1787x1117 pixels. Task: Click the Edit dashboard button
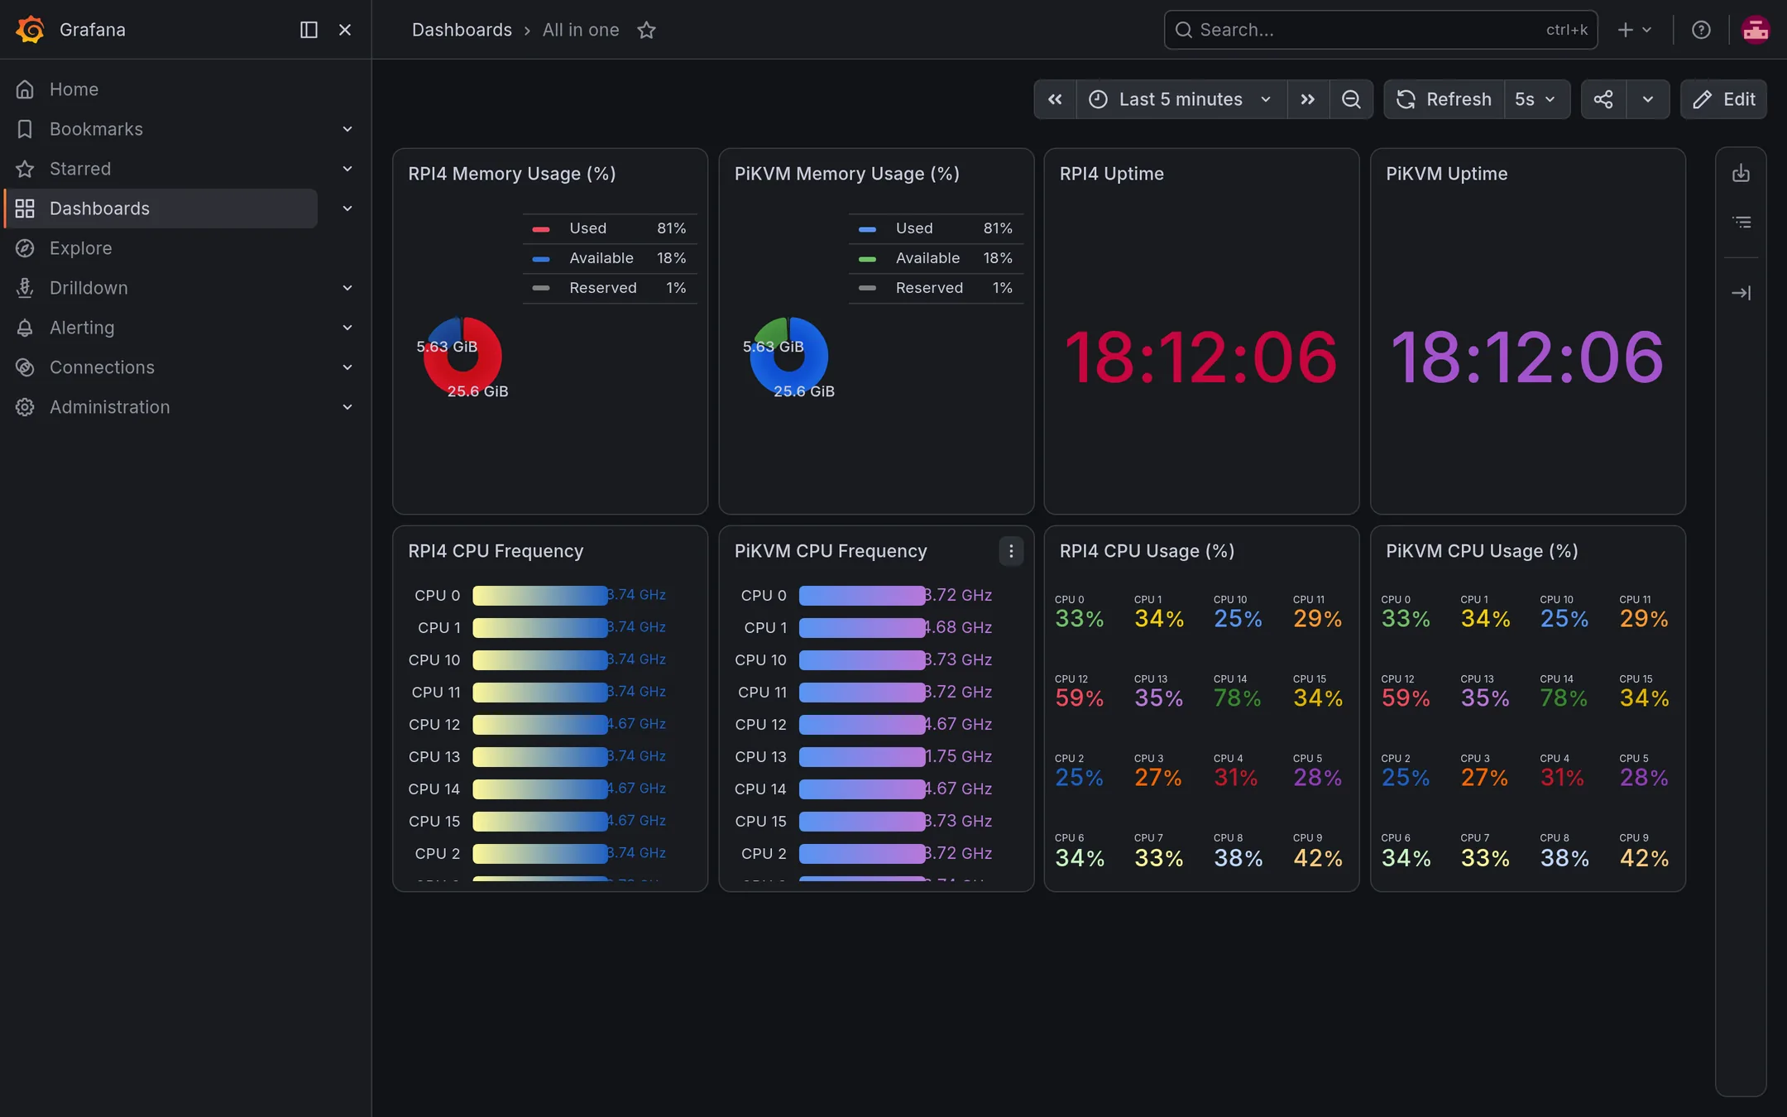pos(1723,99)
